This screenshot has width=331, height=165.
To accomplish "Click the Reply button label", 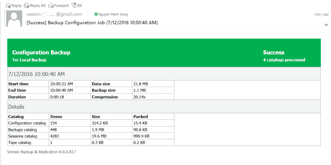I will pos(16,5).
